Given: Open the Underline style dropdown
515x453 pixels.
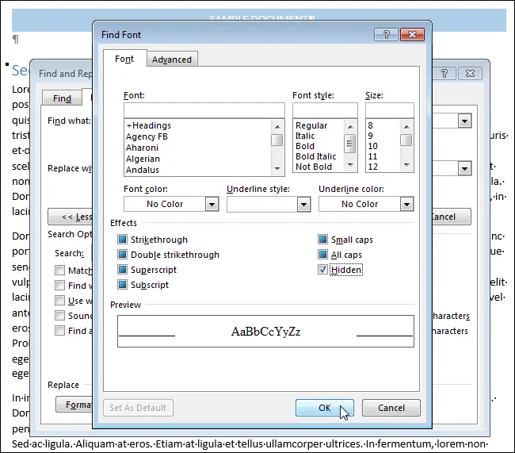Looking at the screenshot, I should [303, 205].
